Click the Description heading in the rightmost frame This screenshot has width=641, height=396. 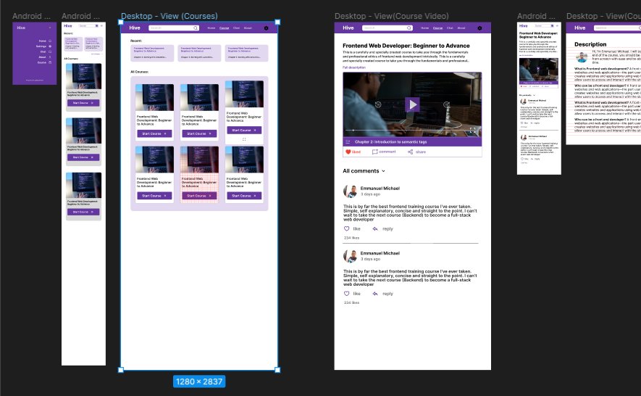tap(590, 44)
